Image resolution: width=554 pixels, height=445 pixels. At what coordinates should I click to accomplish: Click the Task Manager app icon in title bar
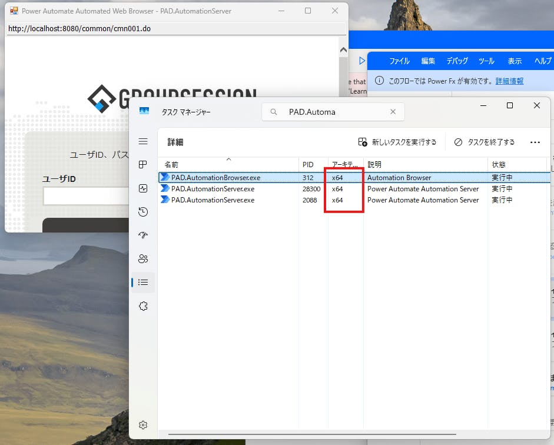[144, 111]
